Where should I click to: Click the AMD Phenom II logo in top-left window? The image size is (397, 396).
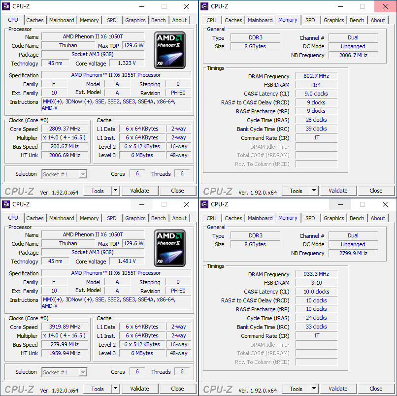(169, 50)
